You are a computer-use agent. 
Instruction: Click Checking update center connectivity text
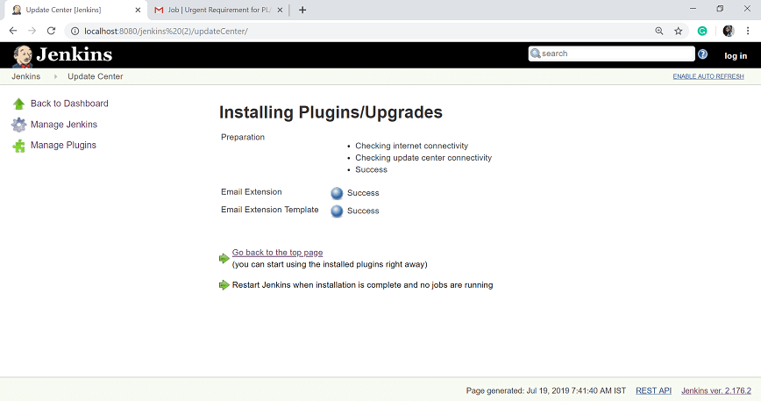click(423, 158)
